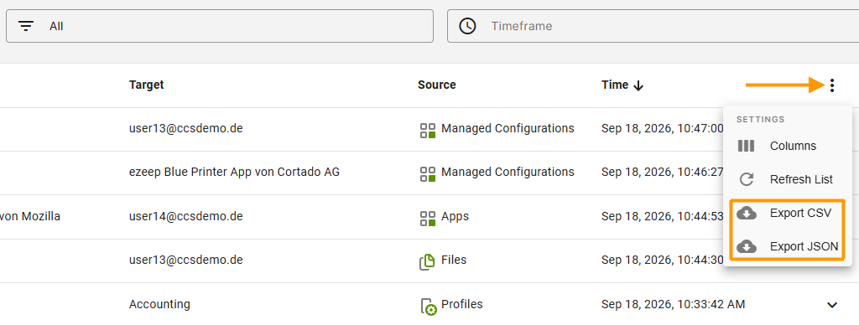
Task: Expand the Accounting row chevron
Action: (831, 305)
